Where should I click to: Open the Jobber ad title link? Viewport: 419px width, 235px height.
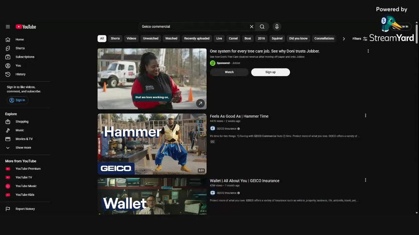tap(264, 51)
